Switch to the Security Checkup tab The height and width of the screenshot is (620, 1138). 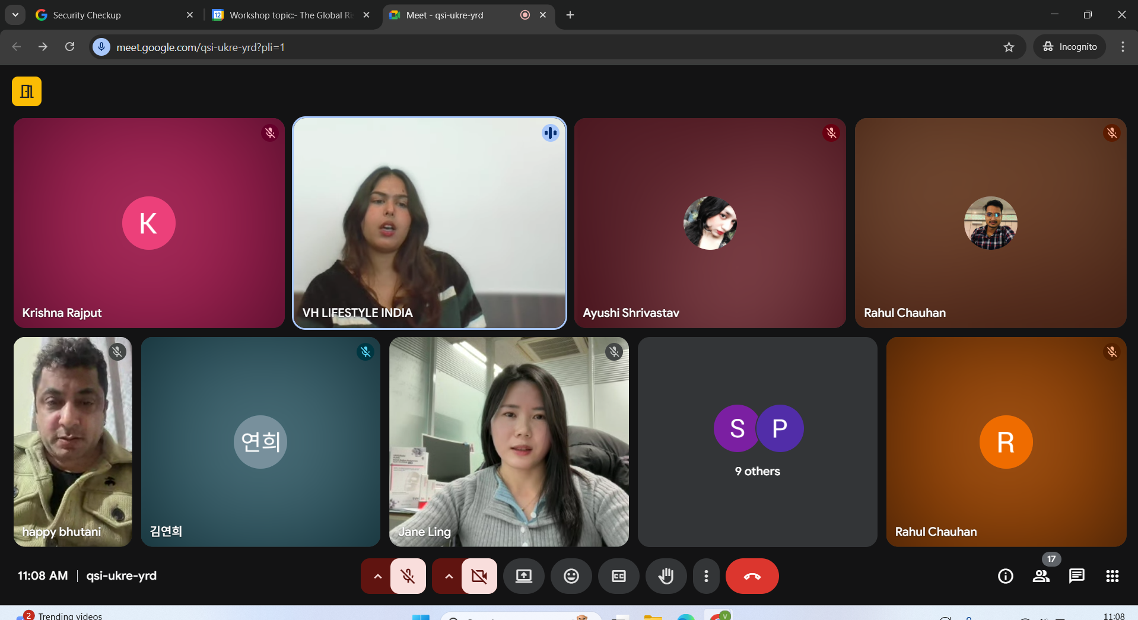tap(107, 15)
